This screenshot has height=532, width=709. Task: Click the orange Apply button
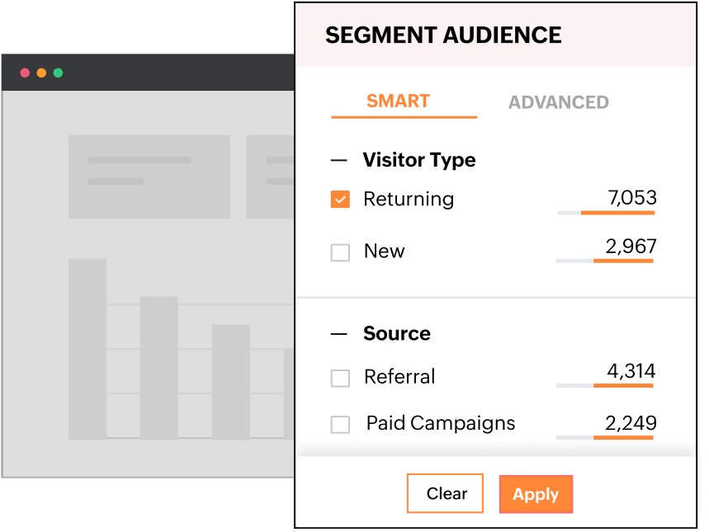click(x=536, y=494)
